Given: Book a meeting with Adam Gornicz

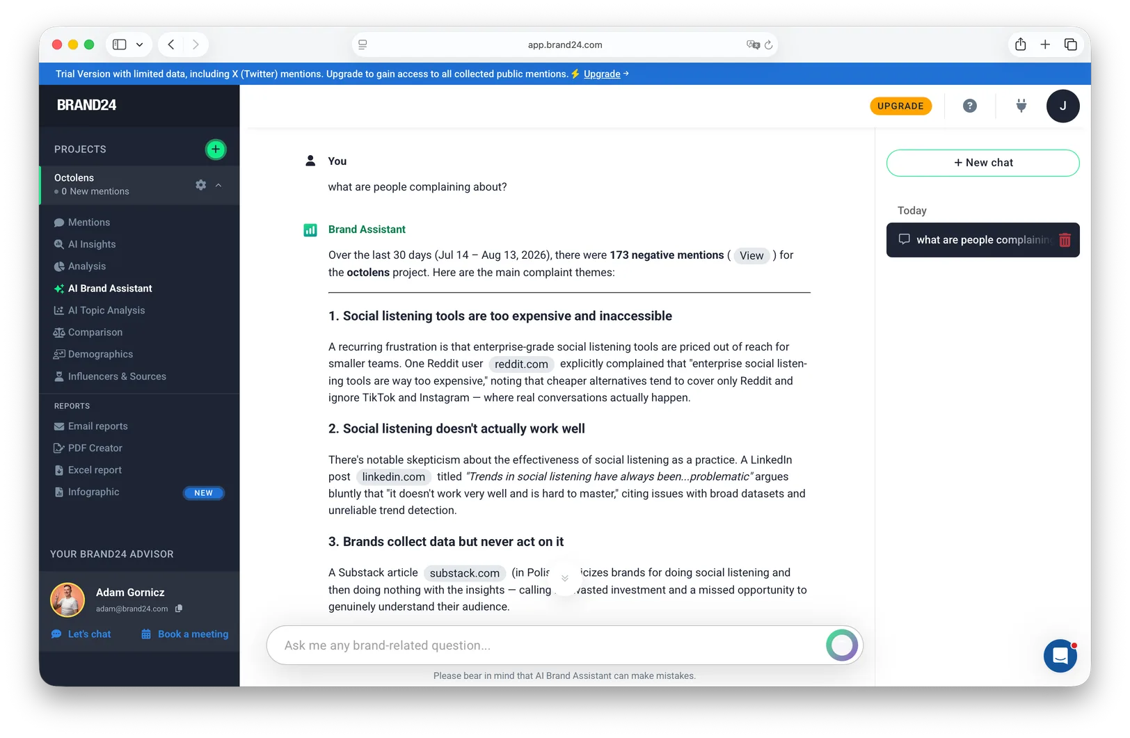Looking at the screenshot, I should (x=185, y=634).
